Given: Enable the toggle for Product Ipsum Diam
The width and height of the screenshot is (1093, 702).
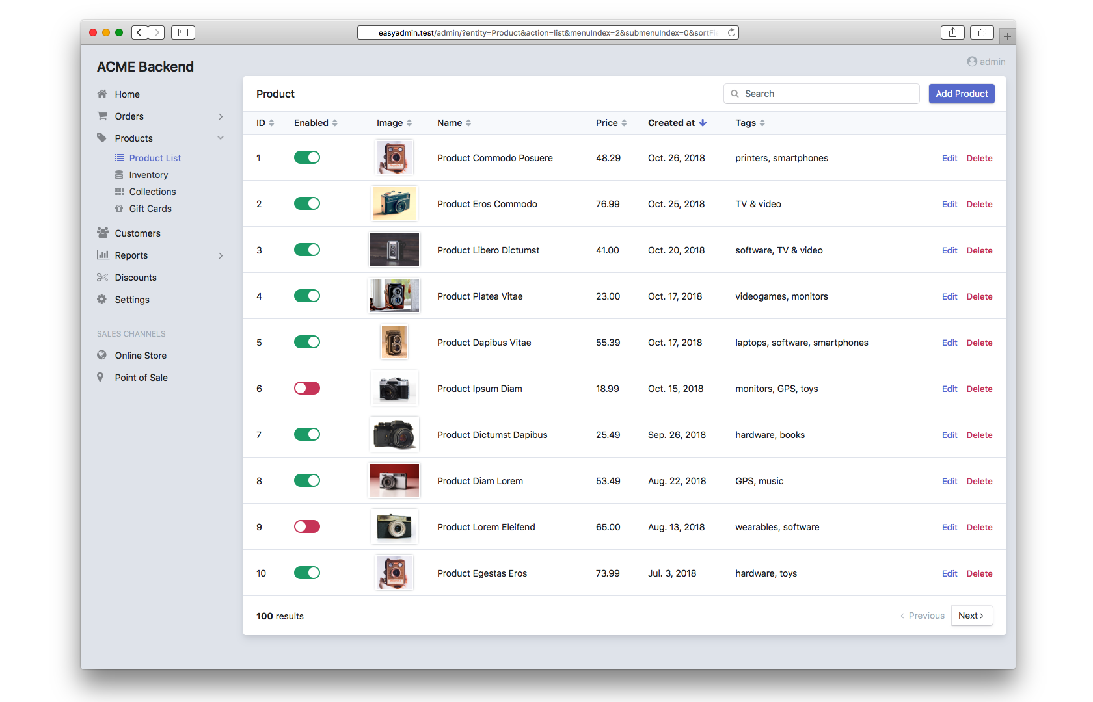Looking at the screenshot, I should (307, 388).
